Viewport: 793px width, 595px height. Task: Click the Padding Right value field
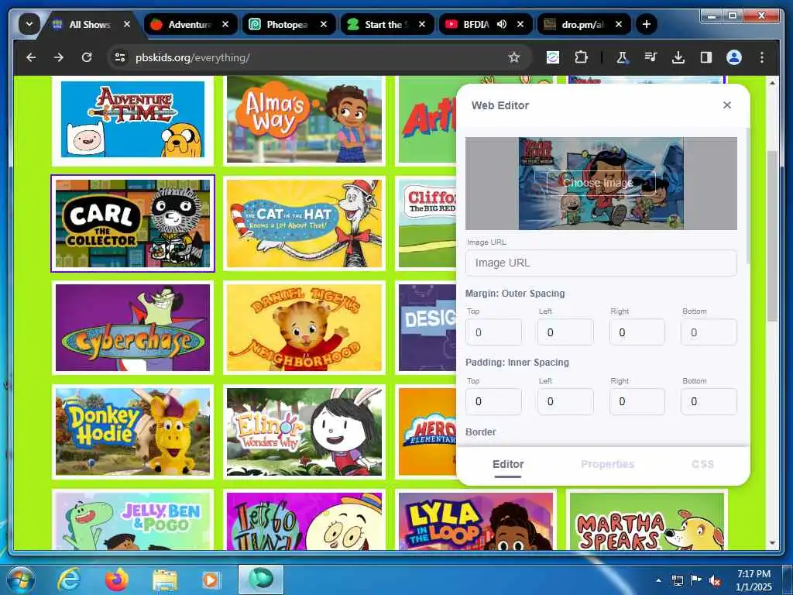point(637,402)
